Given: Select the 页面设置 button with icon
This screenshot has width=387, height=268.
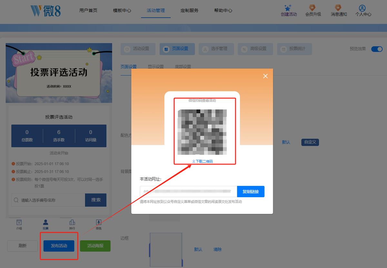Looking at the screenshot, I should click(x=177, y=49).
